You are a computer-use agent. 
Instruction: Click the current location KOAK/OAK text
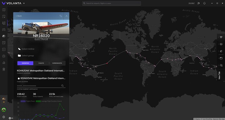41,71
